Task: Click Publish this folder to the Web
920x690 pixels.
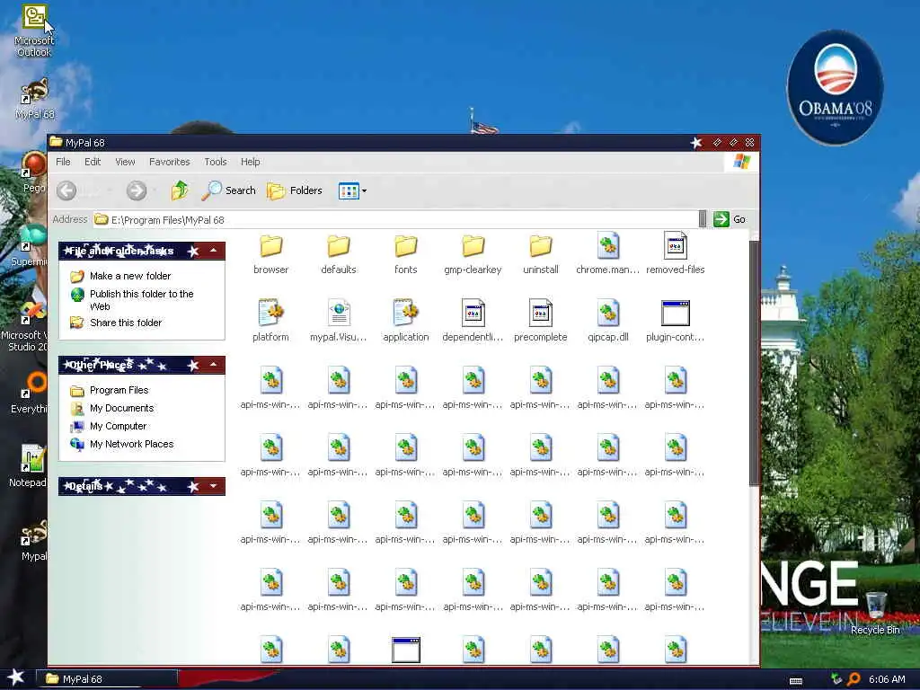Action: point(133,300)
